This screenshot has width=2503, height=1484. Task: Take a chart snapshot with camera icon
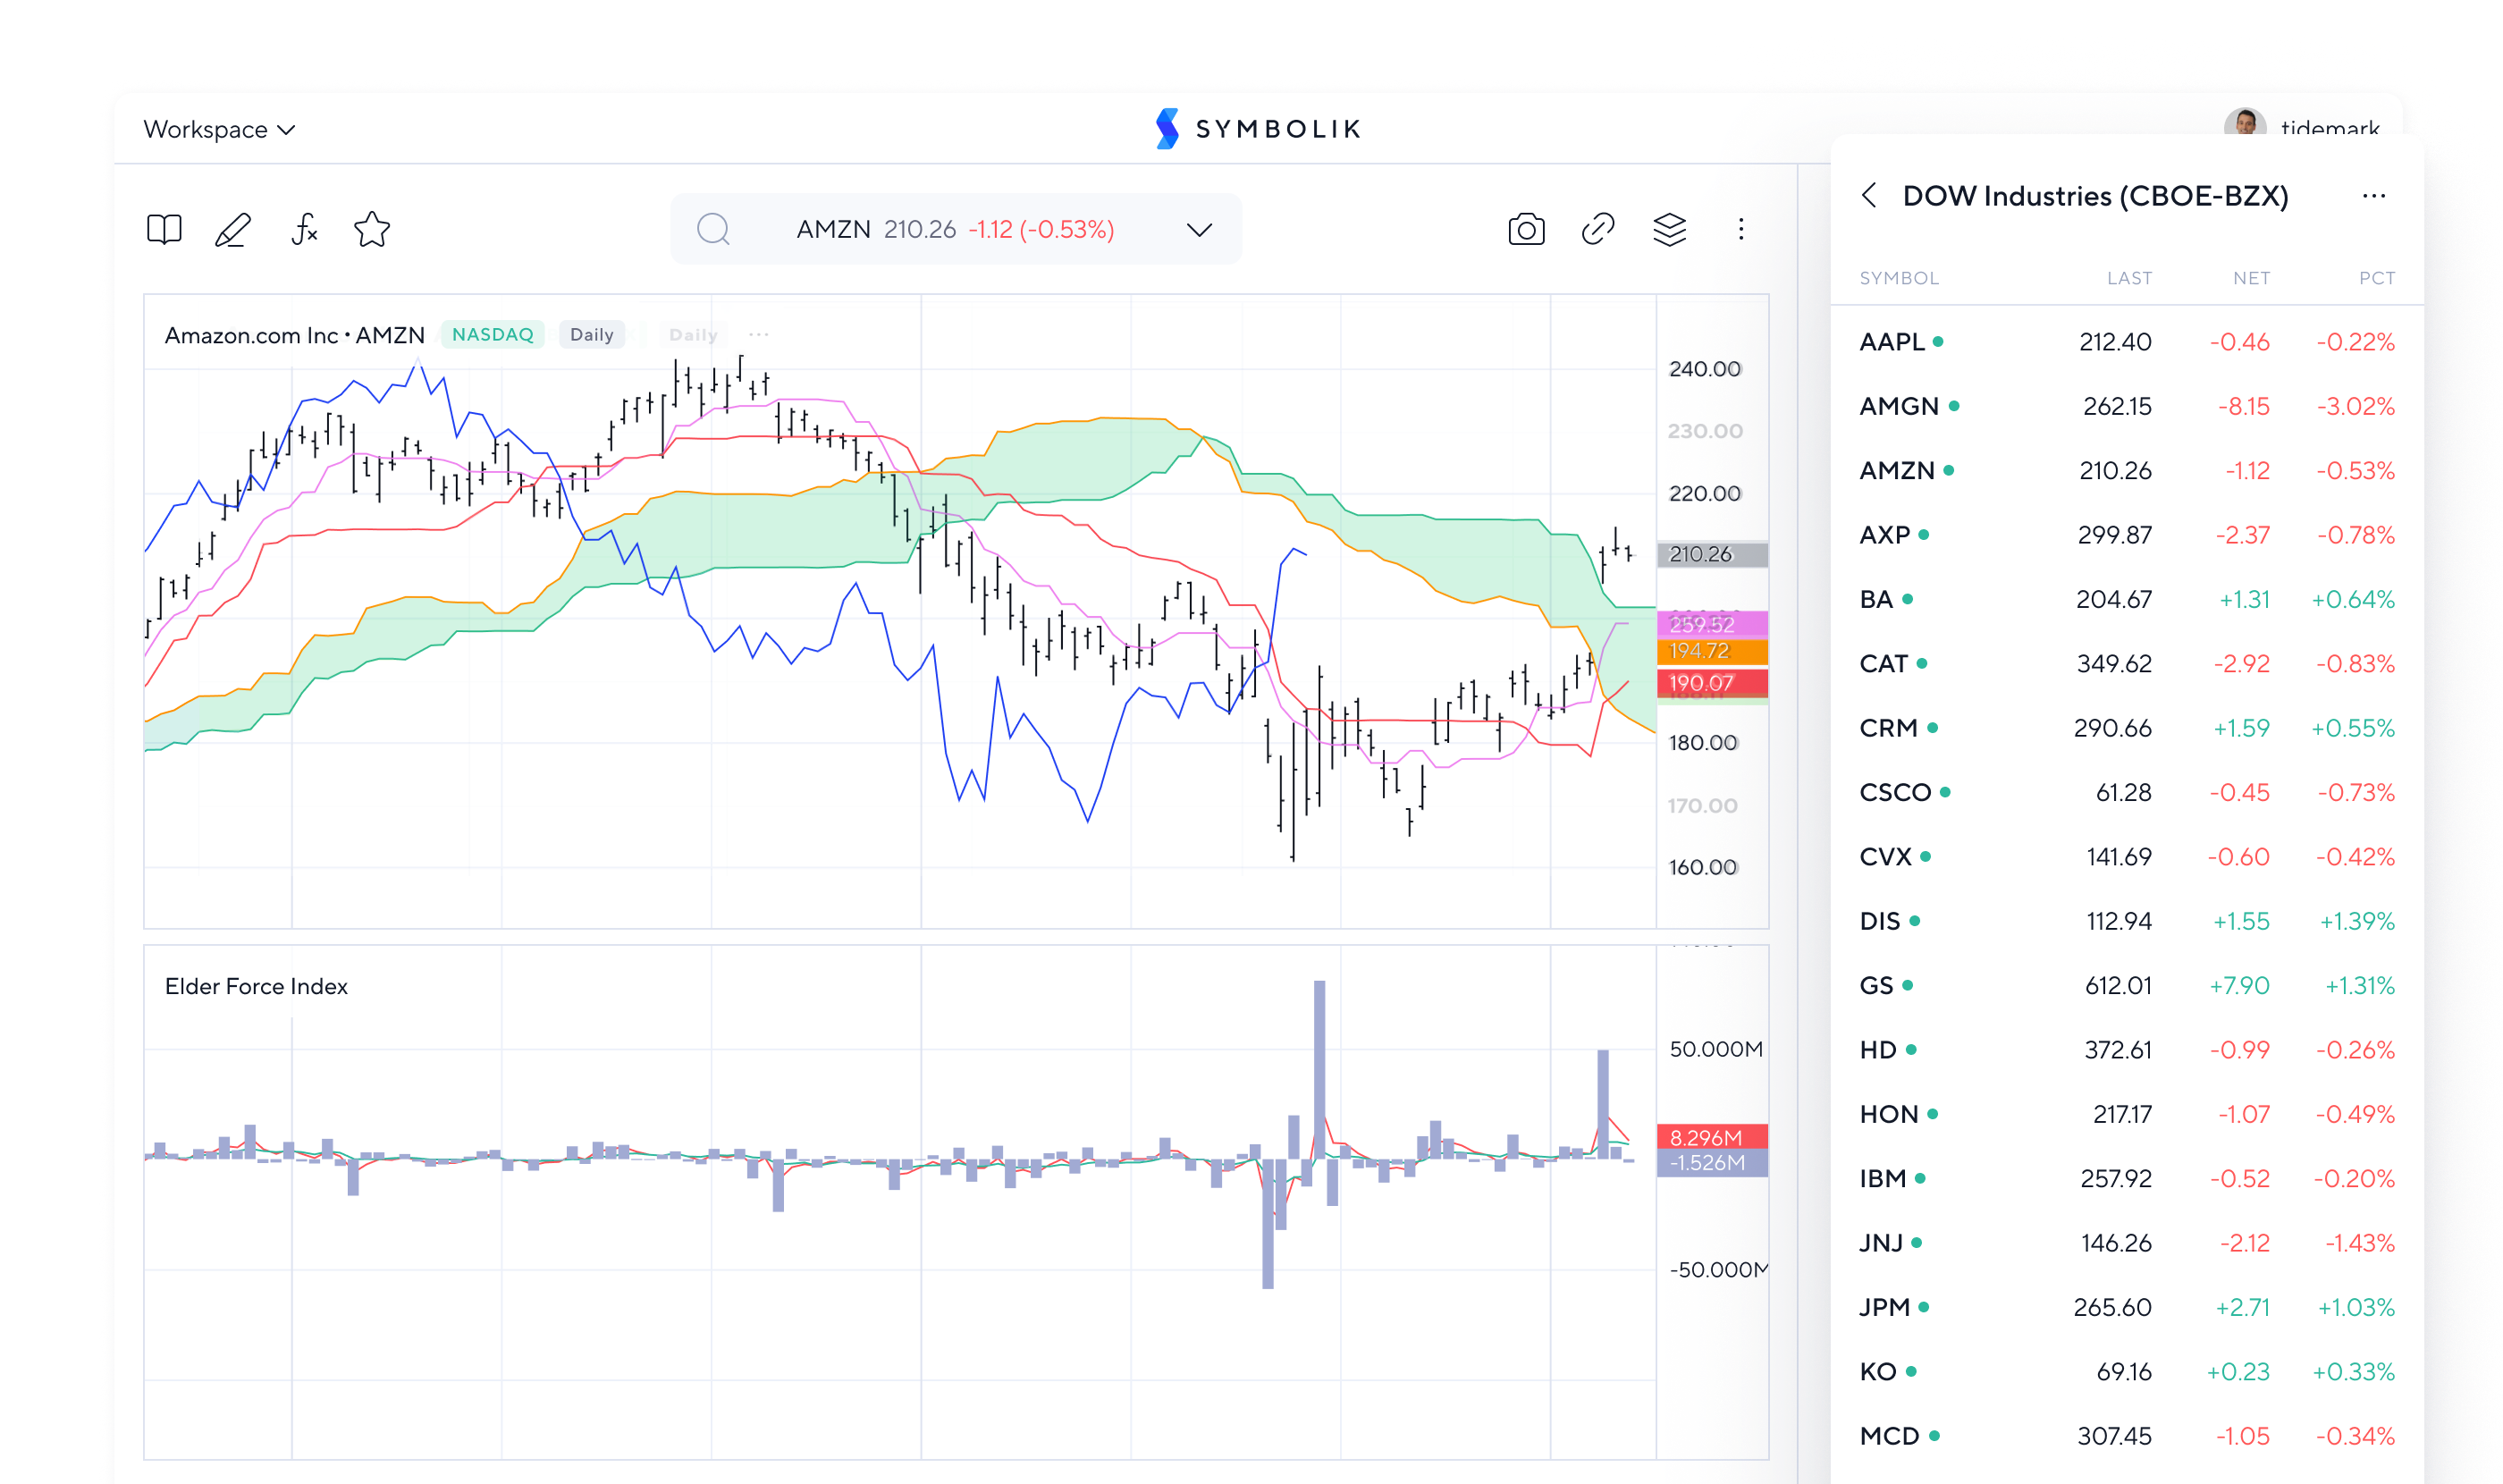coord(1526,229)
